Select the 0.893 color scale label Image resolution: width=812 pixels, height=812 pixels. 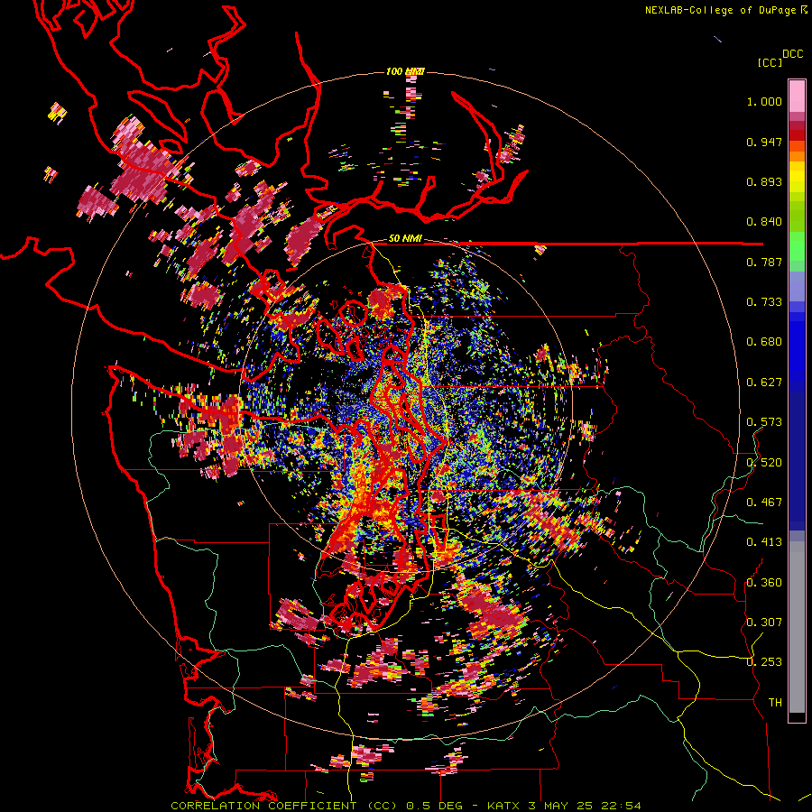[x=764, y=181]
